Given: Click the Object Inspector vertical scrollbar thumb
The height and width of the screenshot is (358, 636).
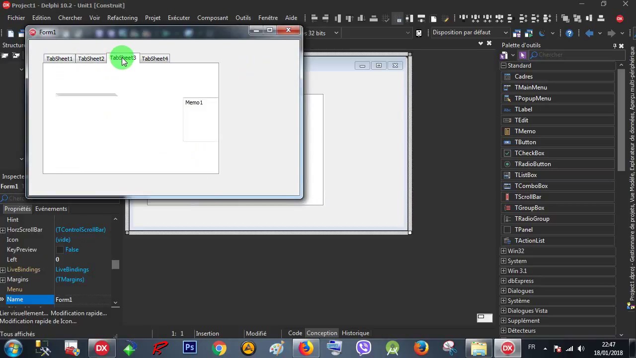Looking at the screenshot, I should [x=115, y=265].
